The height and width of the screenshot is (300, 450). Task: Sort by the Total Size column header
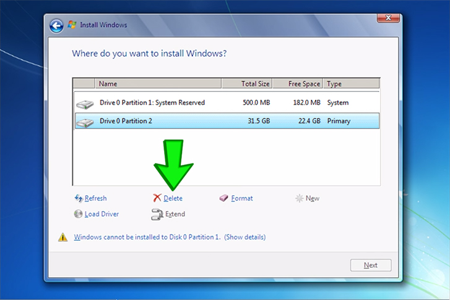pos(246,83)
